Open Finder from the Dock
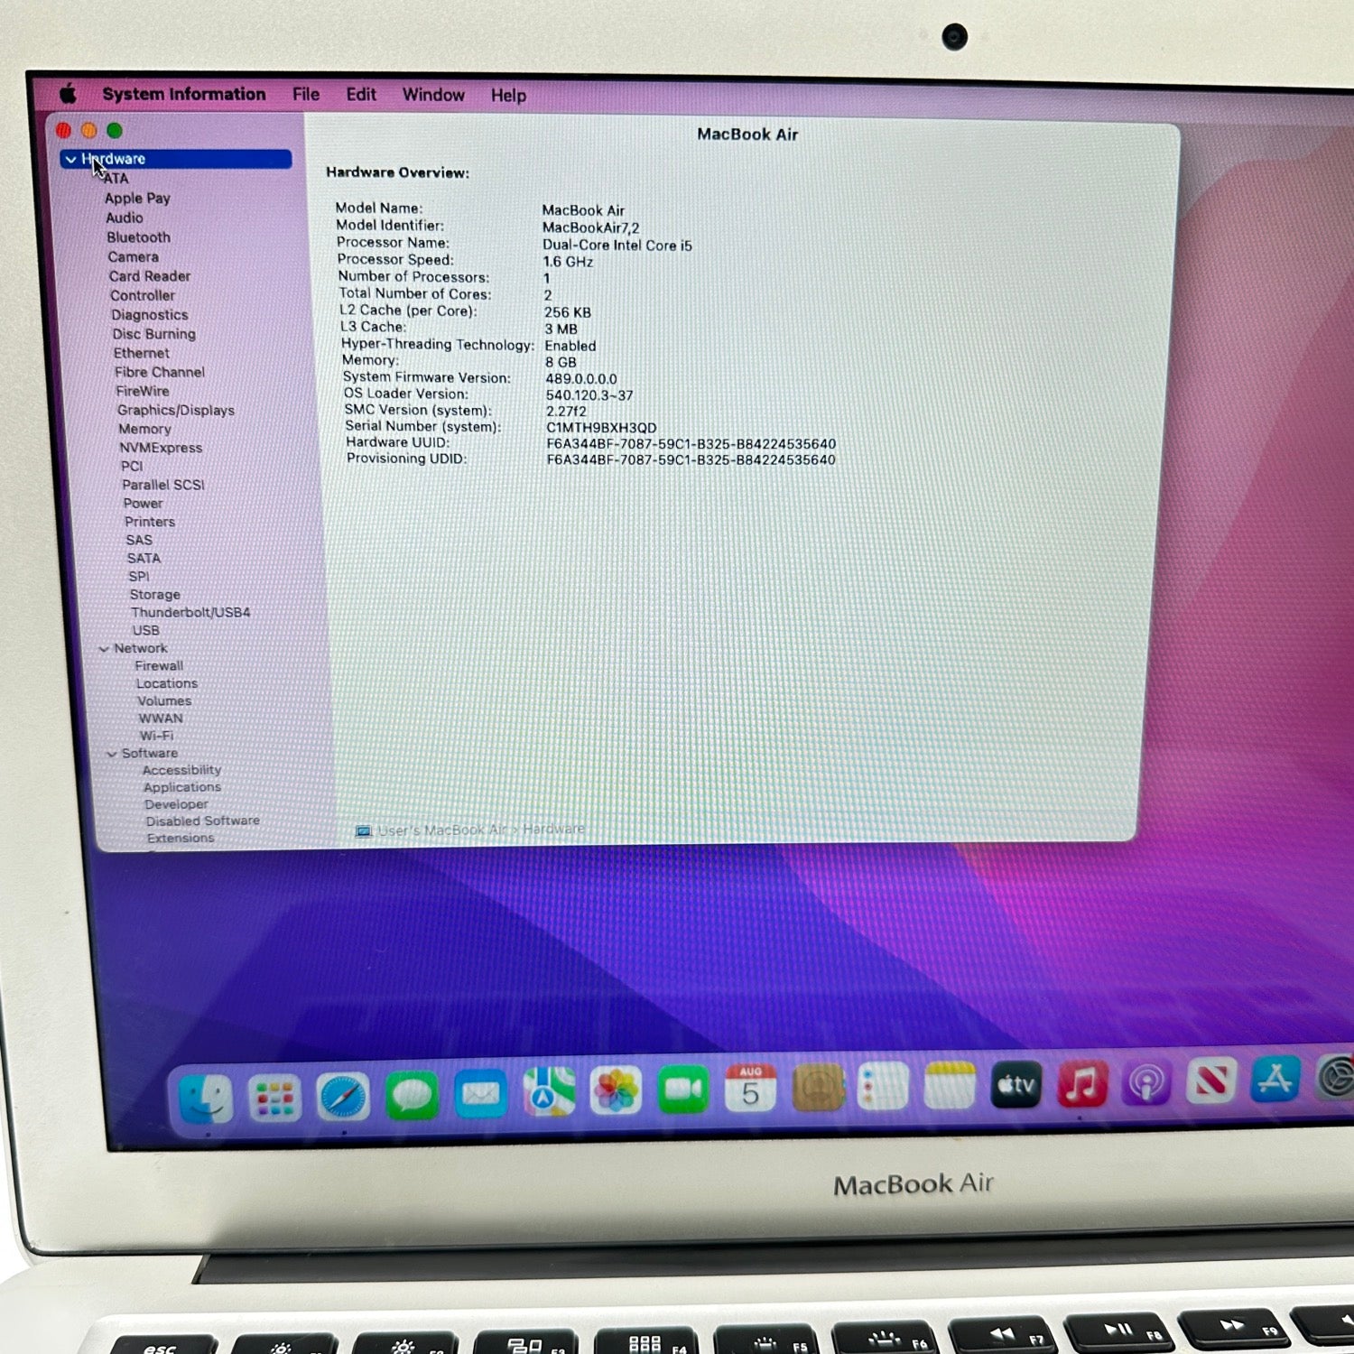 click(x=206, y=1098)
